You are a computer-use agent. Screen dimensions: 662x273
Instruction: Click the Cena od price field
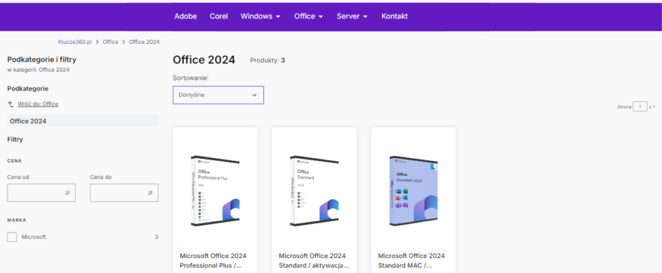click(x=42, y=193)
